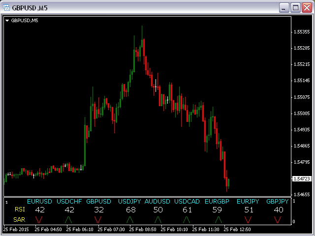
Task: Click the red SAR down arrow under EURUSD
Action: 39,219
